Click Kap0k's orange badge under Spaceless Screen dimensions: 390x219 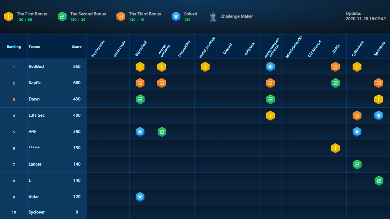point(379,83)
